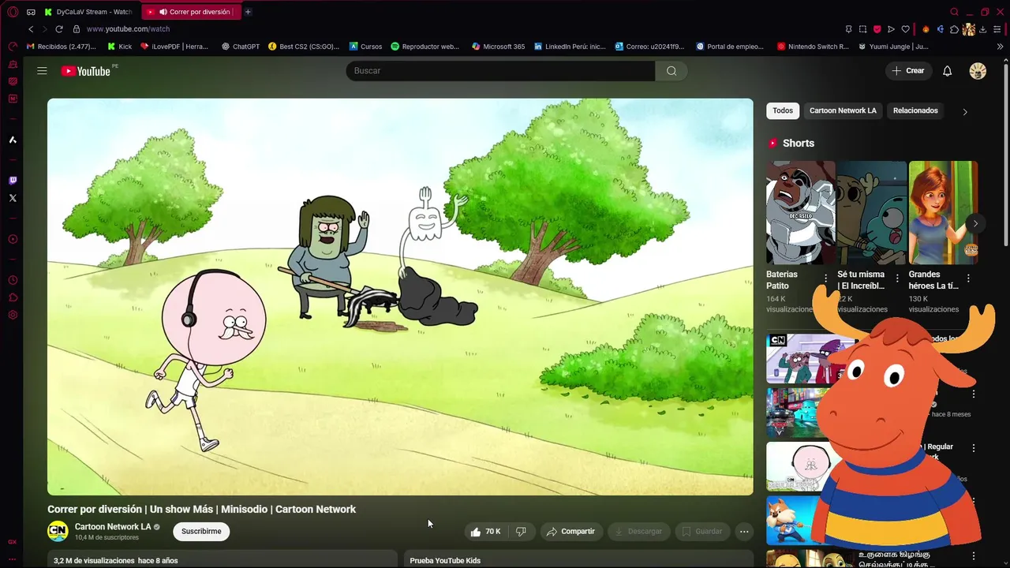Viewport: 1010px width, 568px height.
Task: Open the Baterias Patito short thumbnail
Action: pos(800,213)
